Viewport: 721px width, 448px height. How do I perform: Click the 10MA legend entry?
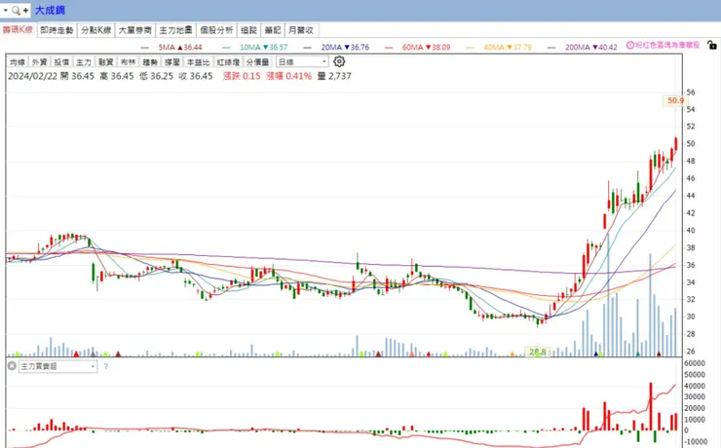(254, 47)
